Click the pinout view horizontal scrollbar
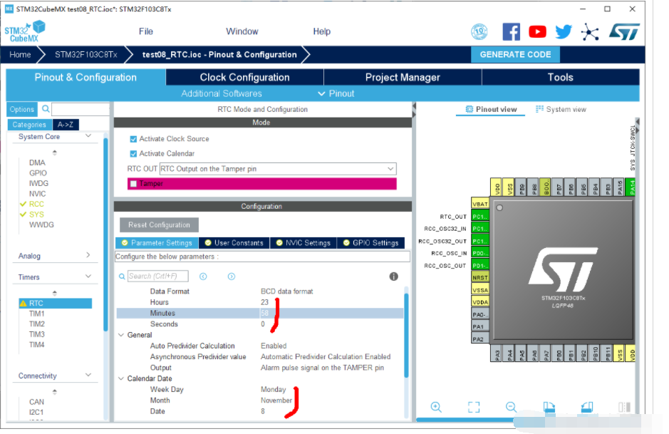The height and width of the screenshot is (434, 669). (x=465, y=420)
